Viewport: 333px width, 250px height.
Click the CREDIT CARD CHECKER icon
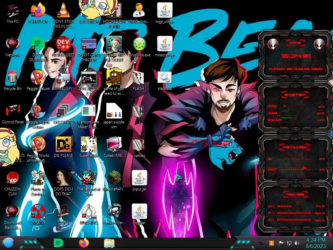click(x=88, y=49)
